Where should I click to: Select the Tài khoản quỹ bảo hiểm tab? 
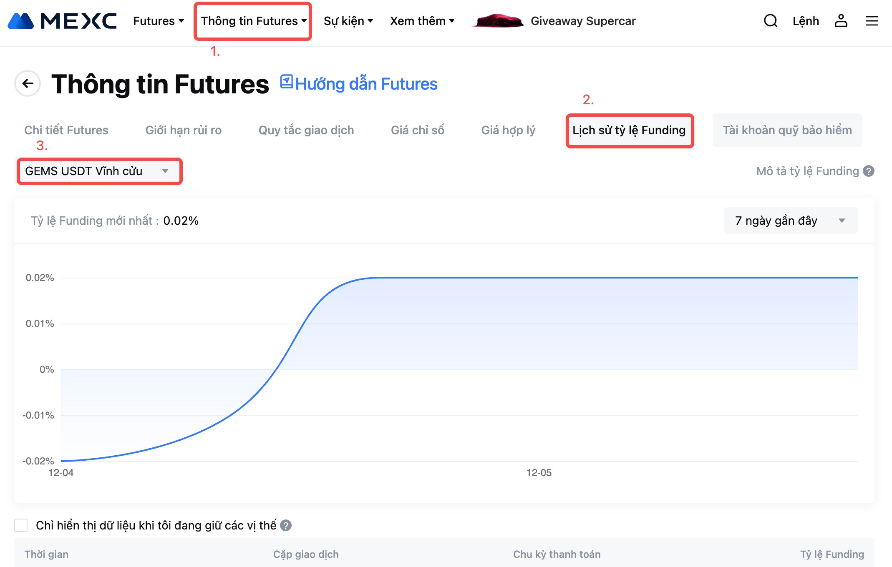787,130
